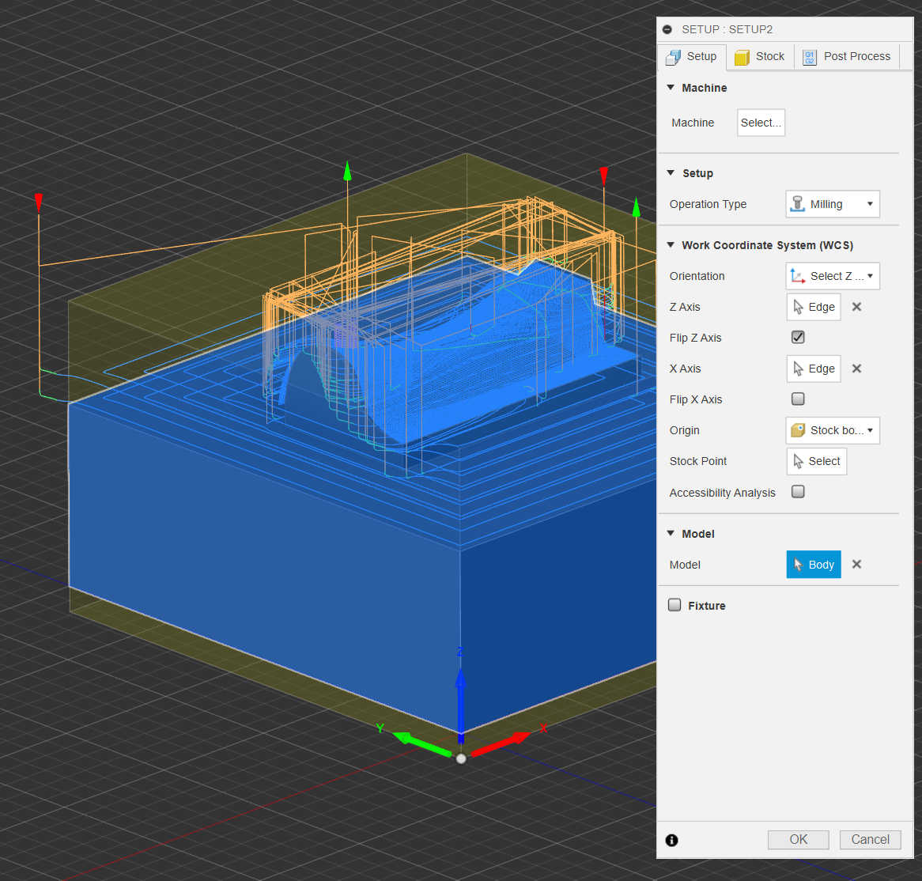Open the Operation Type Milling dropdown
The width and height of the screenshot is (922, 881).
pyautogui.click(x=832, y=204)
